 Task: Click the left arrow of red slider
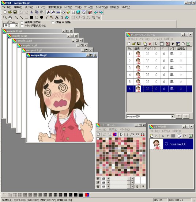[108, 179]
